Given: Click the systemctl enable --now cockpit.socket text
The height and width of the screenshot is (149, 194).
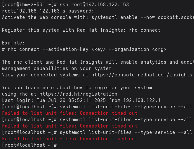Looking at the screenshot, I should pyautogui.click(x=142, y=17).
